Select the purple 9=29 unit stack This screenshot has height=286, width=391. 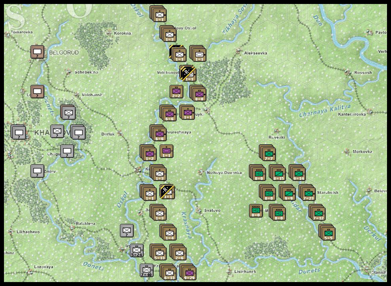pos(188,272)
